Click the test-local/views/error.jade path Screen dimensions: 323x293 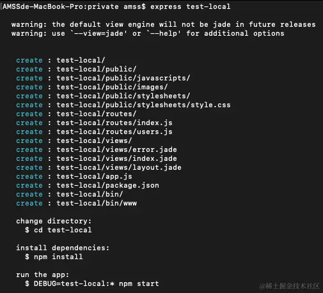[116, 149]
